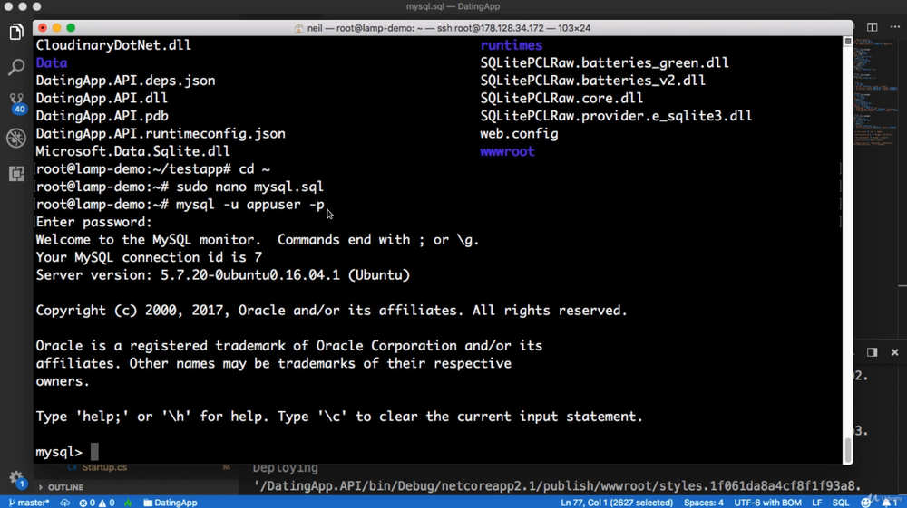Screen dimensions: 907x508
Task: Click the green flame icon in status bar
Action: 128,503
